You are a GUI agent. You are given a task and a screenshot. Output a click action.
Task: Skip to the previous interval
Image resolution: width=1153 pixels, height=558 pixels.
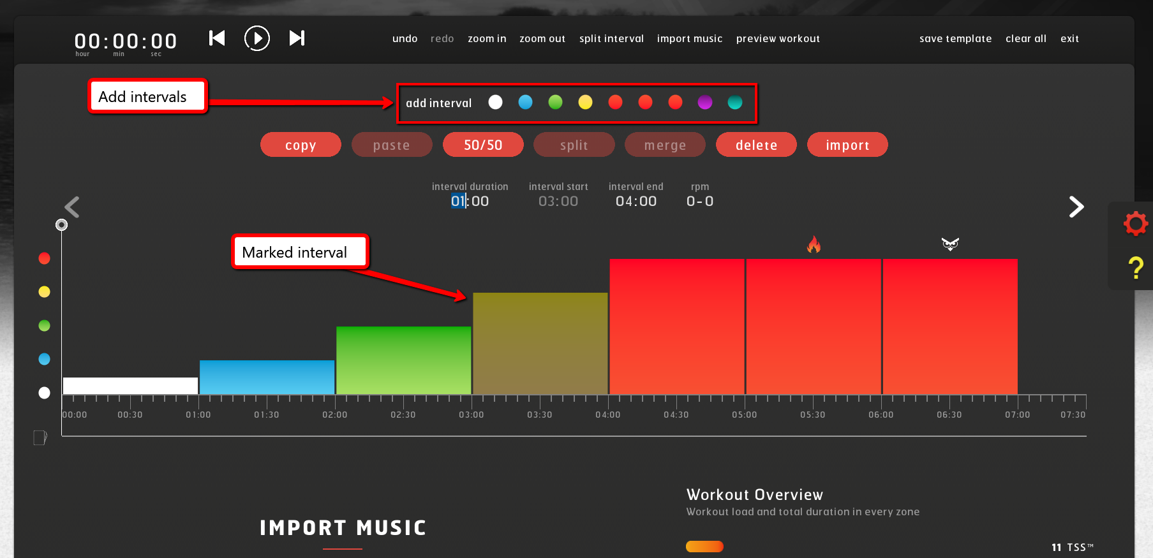(x=217, y=38)
